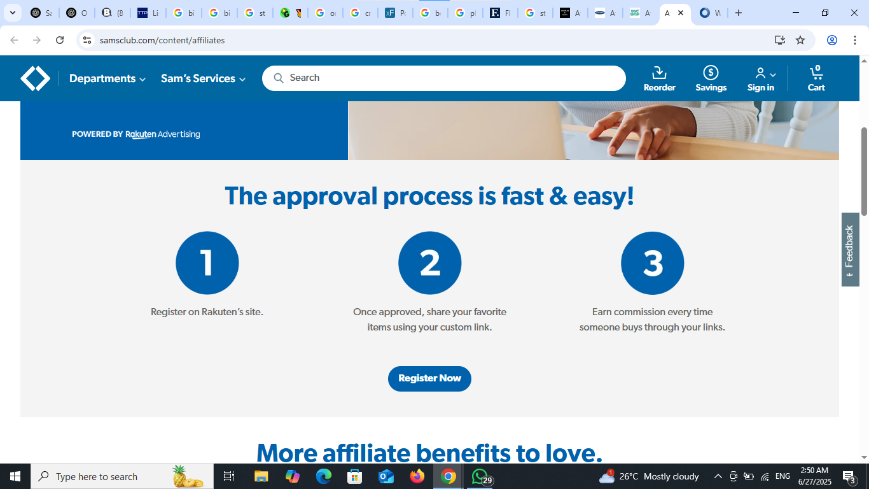Click 'Earn commission every time' text

click(x=652, y=312)
